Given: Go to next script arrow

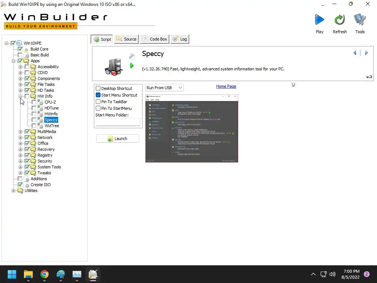Looking at the screenshot, I should [x=366, y=53].
